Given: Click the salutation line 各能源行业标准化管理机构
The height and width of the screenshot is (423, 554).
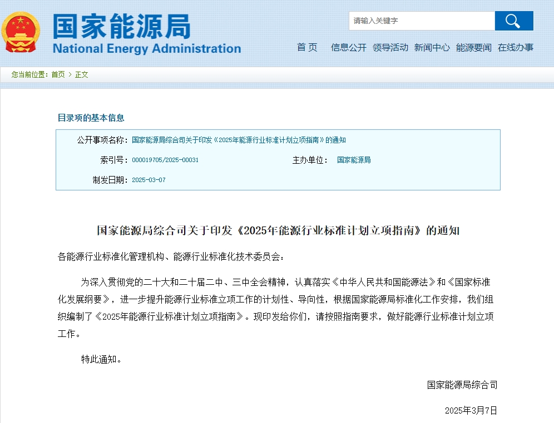Looking at the screenshot, I should coord(171,256).
